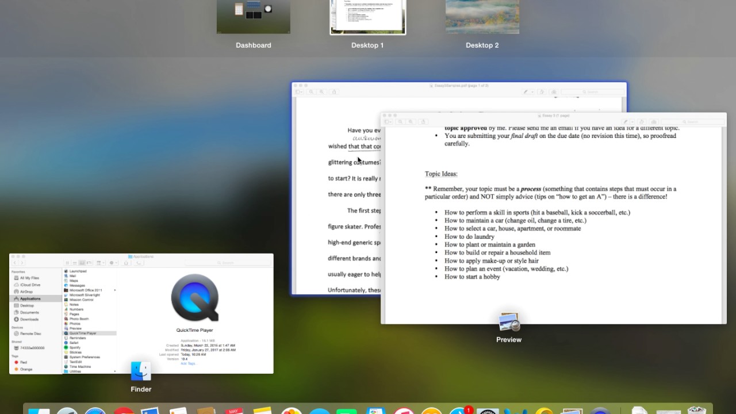Click the "How to start a hobby" bullet
Screen dimensions: 736x414
click(x=472, y=277)
